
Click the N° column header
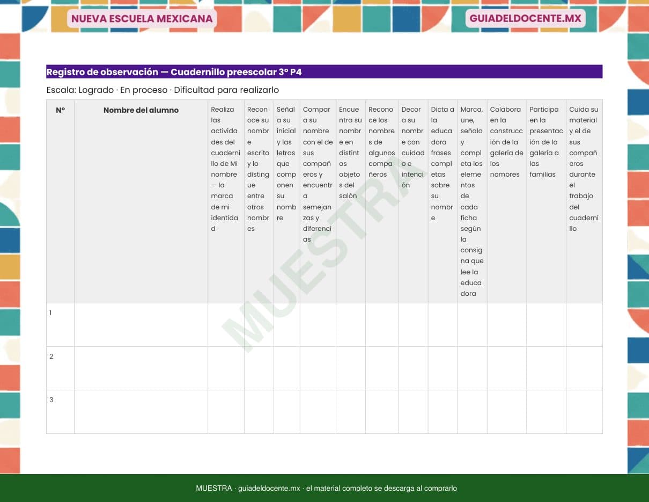(60, 201)
